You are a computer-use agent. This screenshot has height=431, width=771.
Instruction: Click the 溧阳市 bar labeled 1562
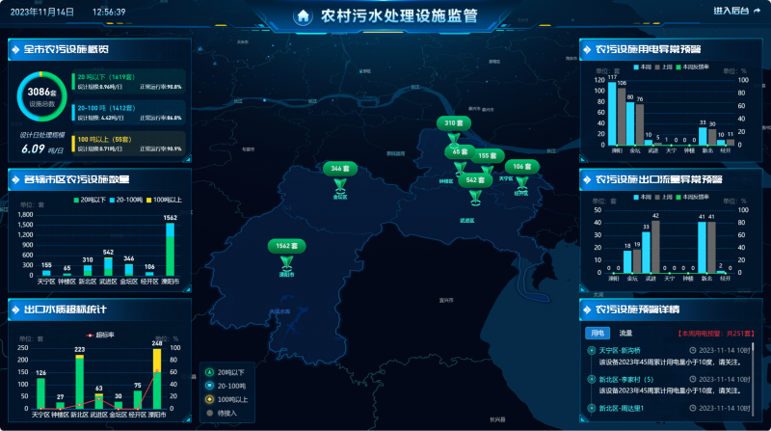170,249
